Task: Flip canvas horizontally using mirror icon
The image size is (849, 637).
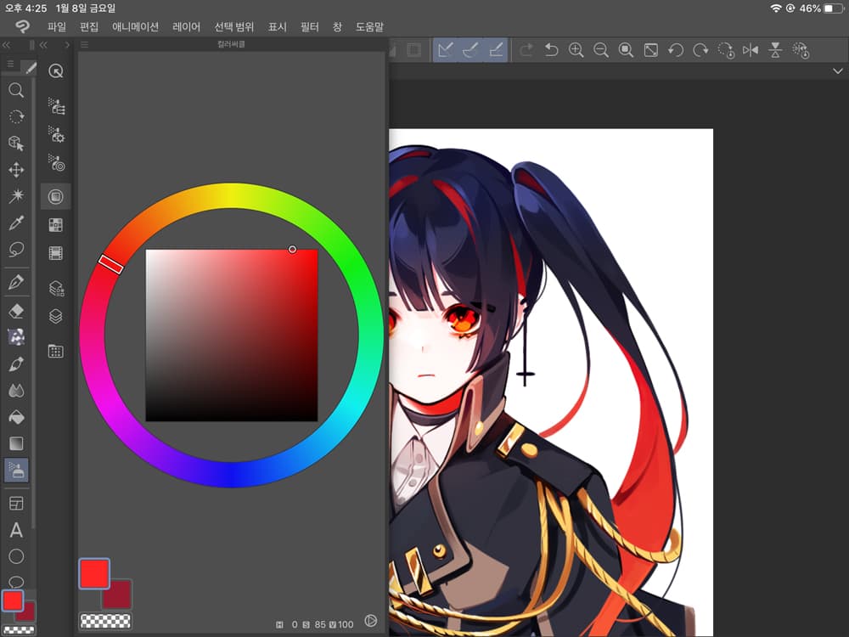Action: coord(751,50)
